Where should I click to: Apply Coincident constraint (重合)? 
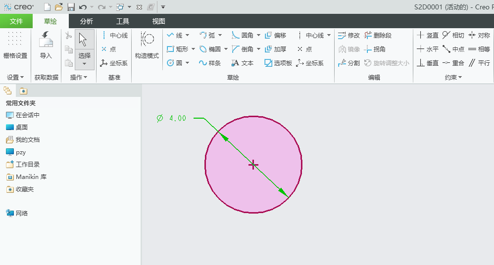(x=453, y=63)
